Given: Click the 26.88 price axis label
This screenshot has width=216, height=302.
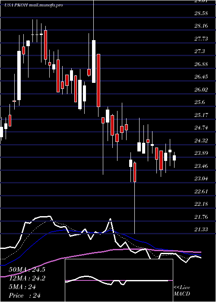Looking at the screenshot, I should pos(201,64).
